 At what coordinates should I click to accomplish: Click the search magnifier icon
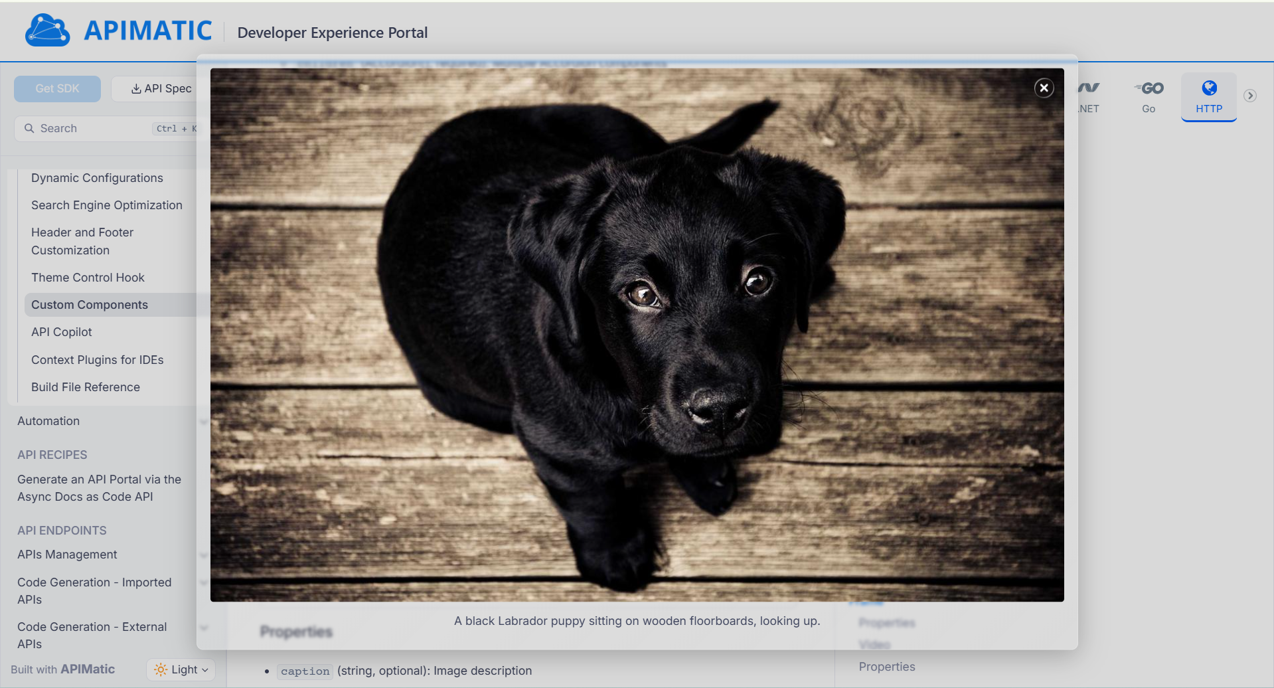coord(29,128)
